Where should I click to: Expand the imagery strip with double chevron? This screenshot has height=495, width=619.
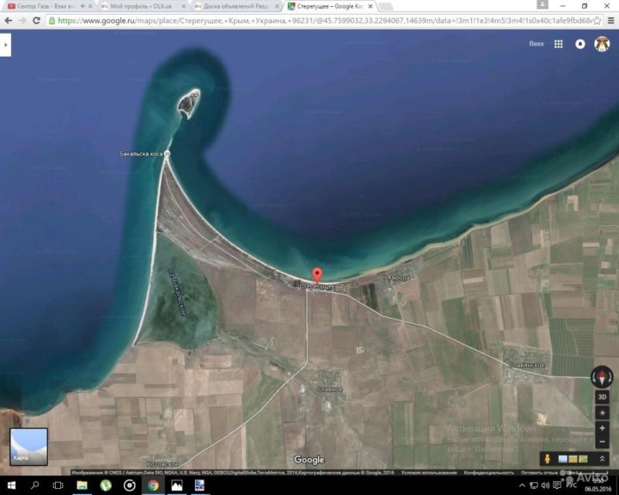[x=600, y=459]
